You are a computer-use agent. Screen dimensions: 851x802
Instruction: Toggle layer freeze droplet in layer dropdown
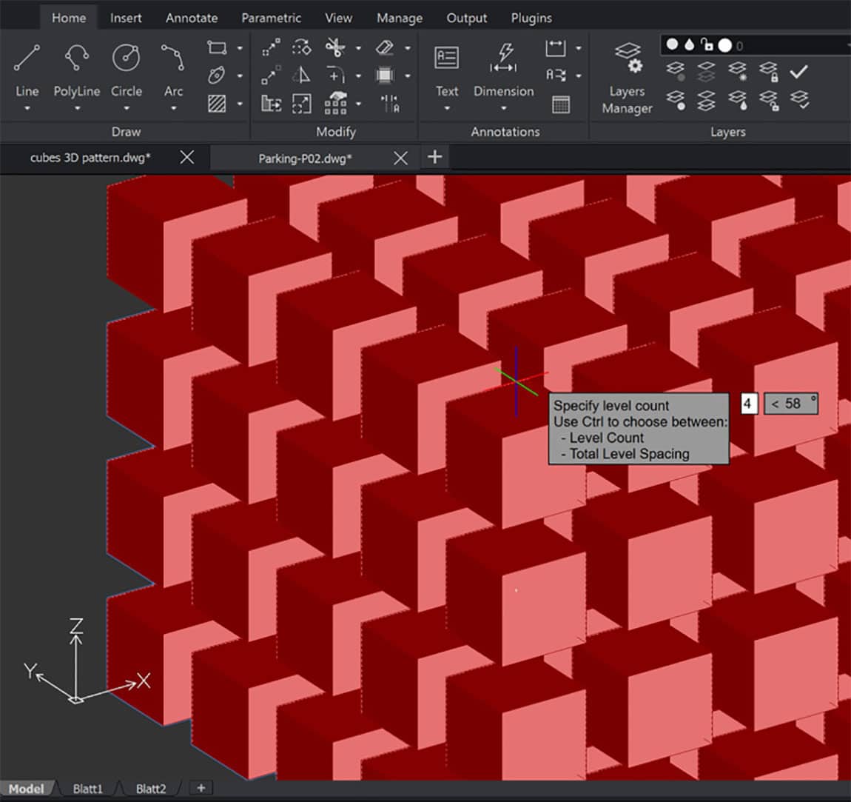[689, 45]
